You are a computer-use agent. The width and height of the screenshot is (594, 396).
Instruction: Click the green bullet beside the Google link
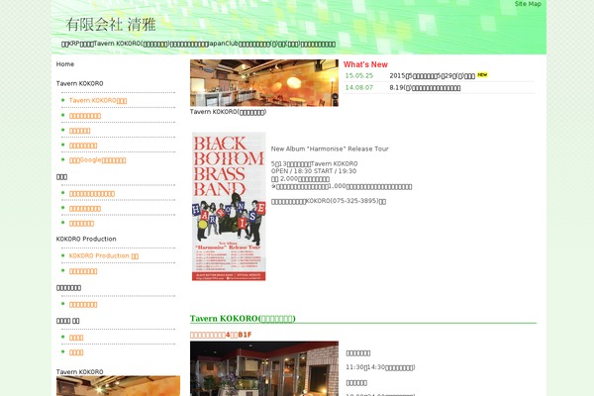click(63, 159)
